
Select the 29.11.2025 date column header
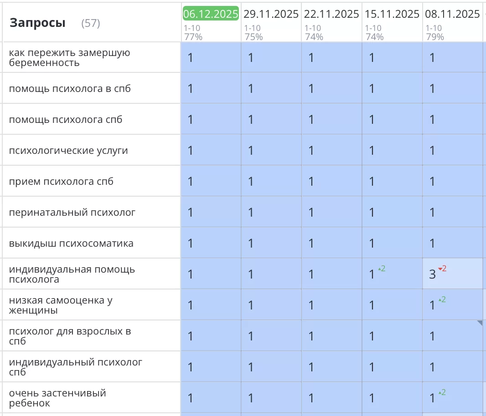coord(271,14)
